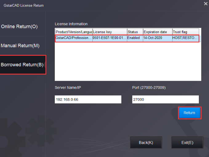Select the Borrowed Return(B) tab

(23, 65)
